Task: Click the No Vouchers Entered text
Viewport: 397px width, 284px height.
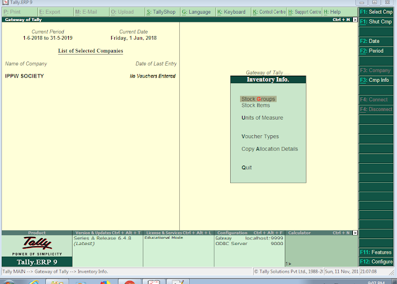Action: pyautogui.click(x=153, y=76)
